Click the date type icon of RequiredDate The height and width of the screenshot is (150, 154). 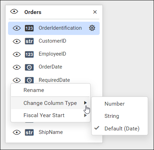click(x=29, y=80)
